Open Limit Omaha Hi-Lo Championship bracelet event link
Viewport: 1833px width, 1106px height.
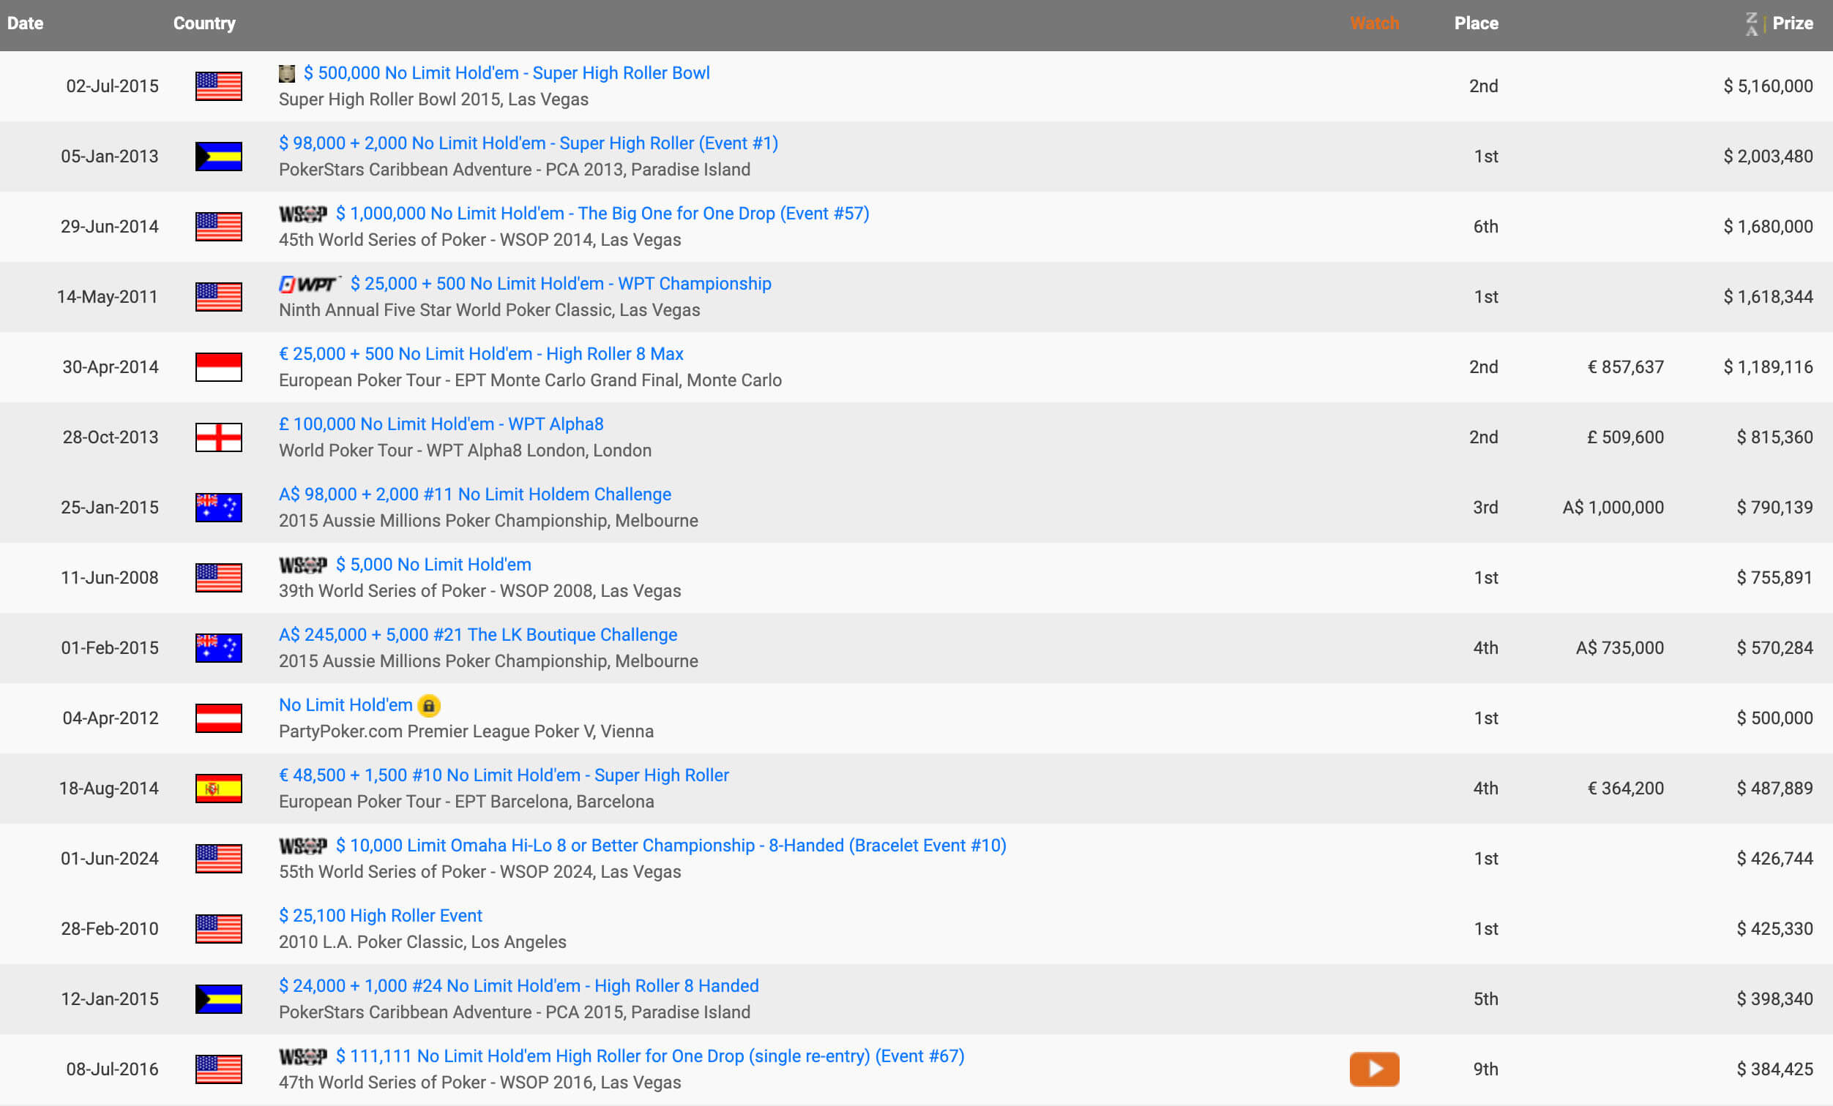pyautogui.click(x=671, y=846)
